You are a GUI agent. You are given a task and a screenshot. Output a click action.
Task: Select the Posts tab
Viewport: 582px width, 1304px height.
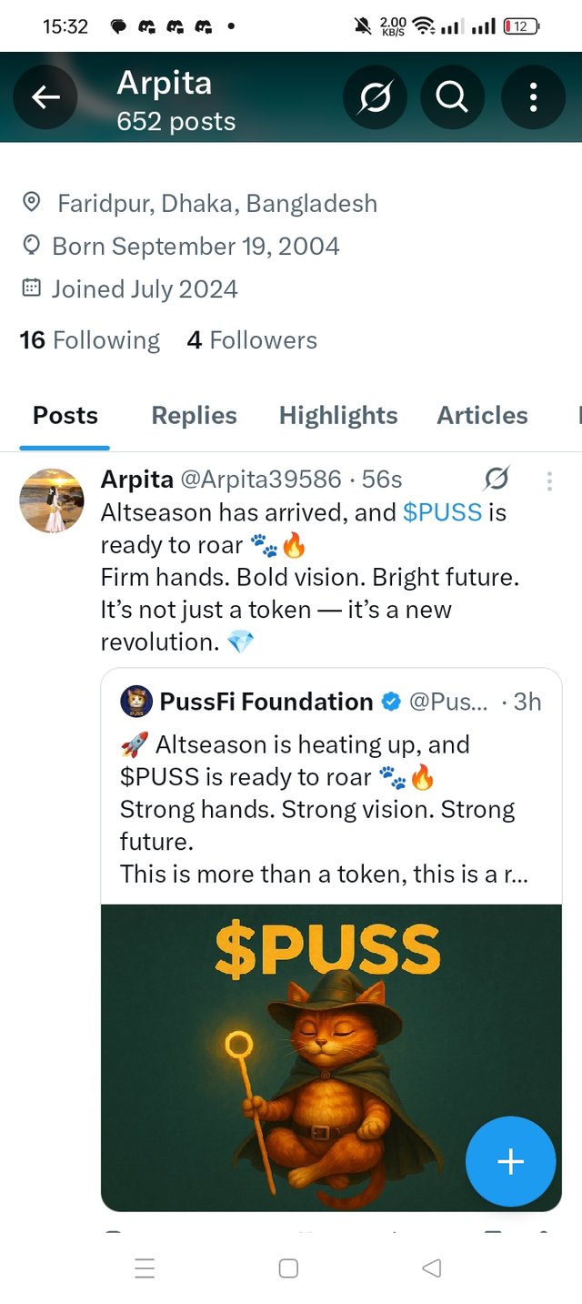(x=65, y=416)
